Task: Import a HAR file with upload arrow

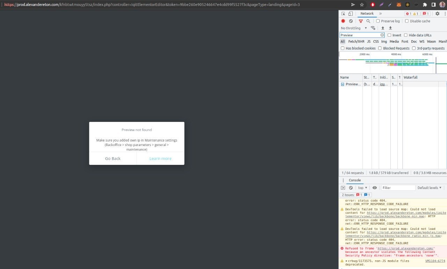Action: coord(383,28)
